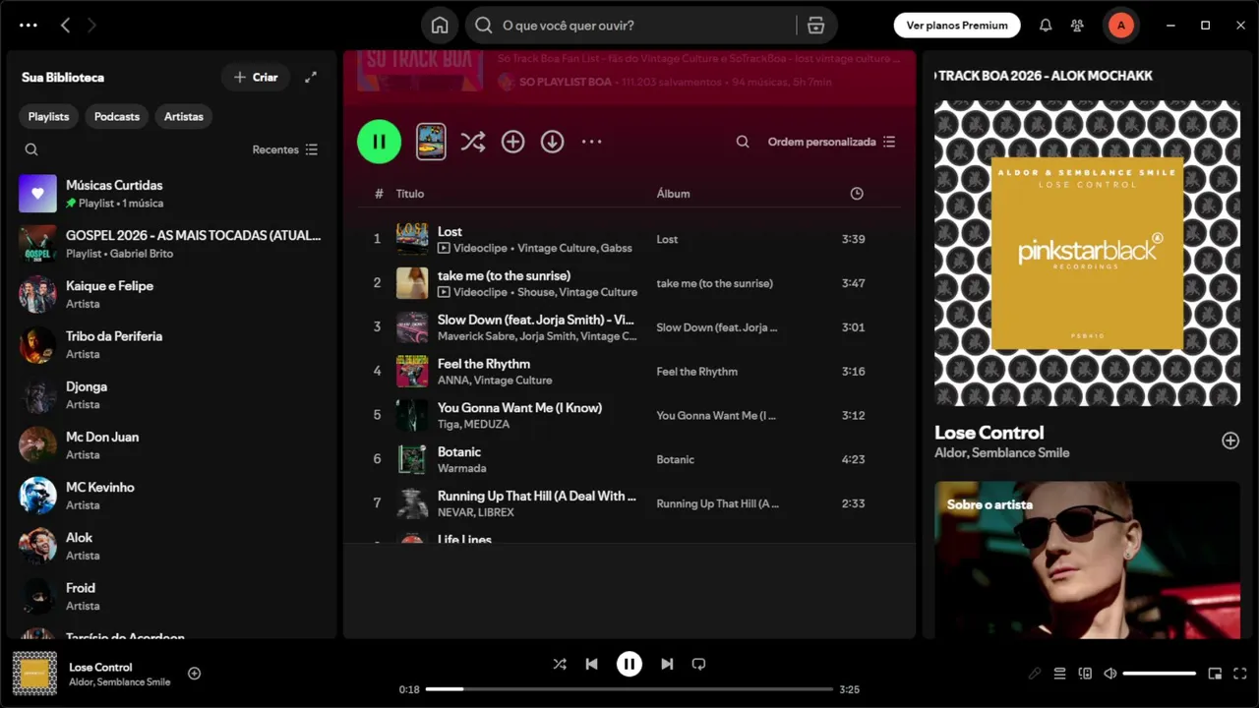The width and height of the screenshot is (1259, 708).
Task: Open GOSPEL 2026 playlist in library
Action: click(172, 244)
